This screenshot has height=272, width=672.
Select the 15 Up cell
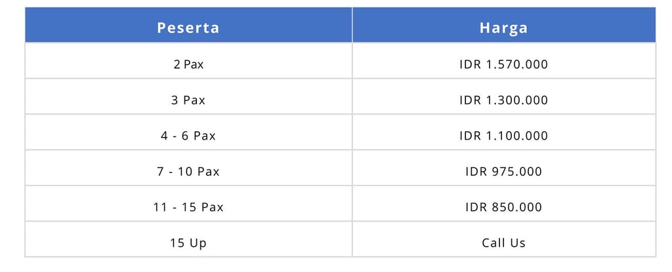point(188,239)
